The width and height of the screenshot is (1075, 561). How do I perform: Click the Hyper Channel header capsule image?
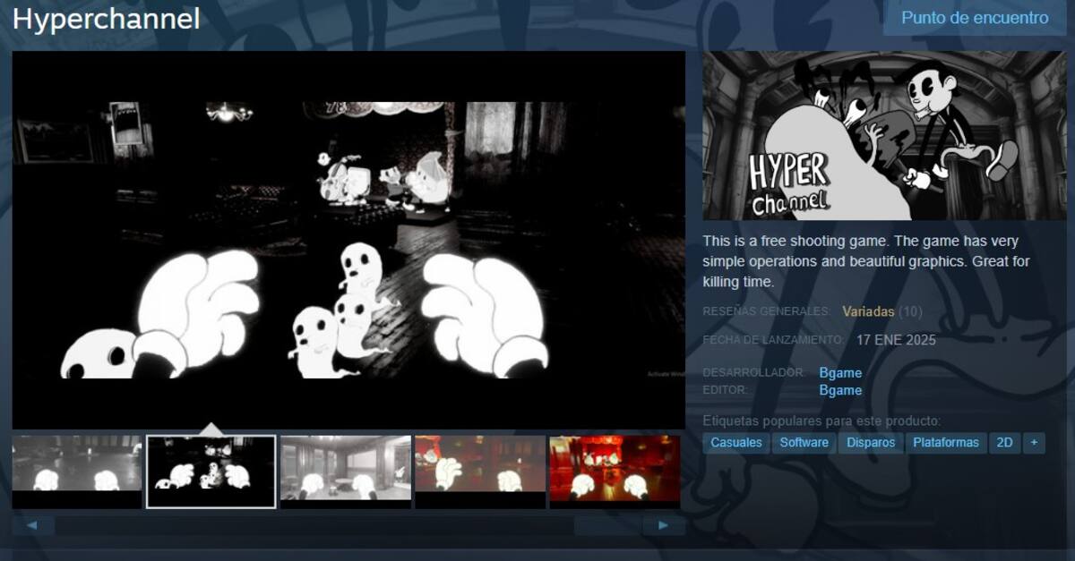click(x=884, y=136)
